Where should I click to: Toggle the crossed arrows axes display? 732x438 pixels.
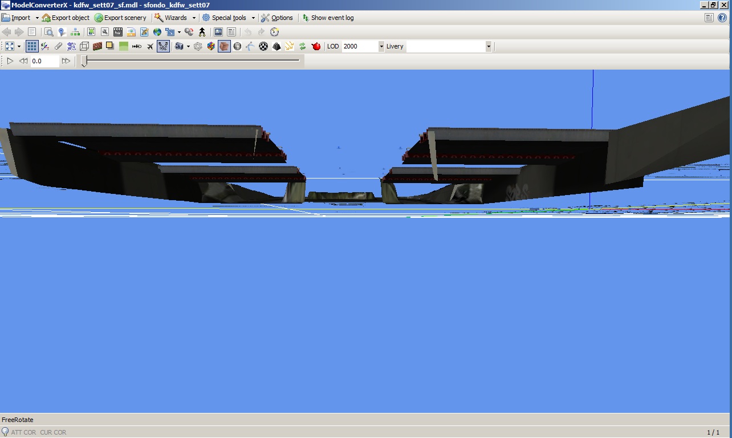click(162, 46)
